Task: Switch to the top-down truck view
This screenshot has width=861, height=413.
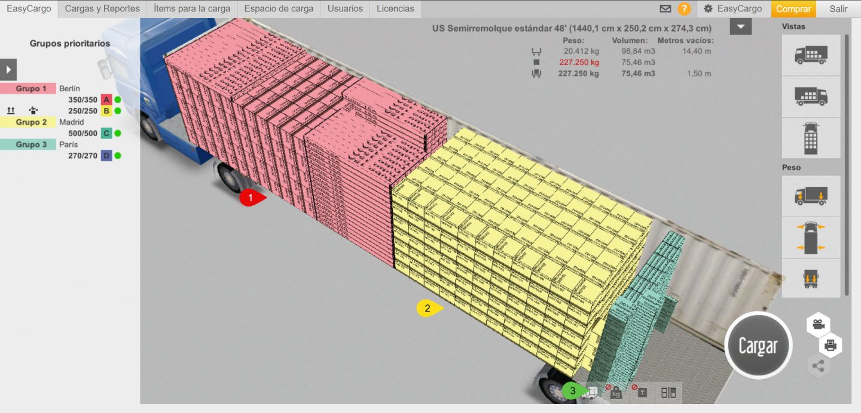Action: pyautogui.click(x=811, y=138)
